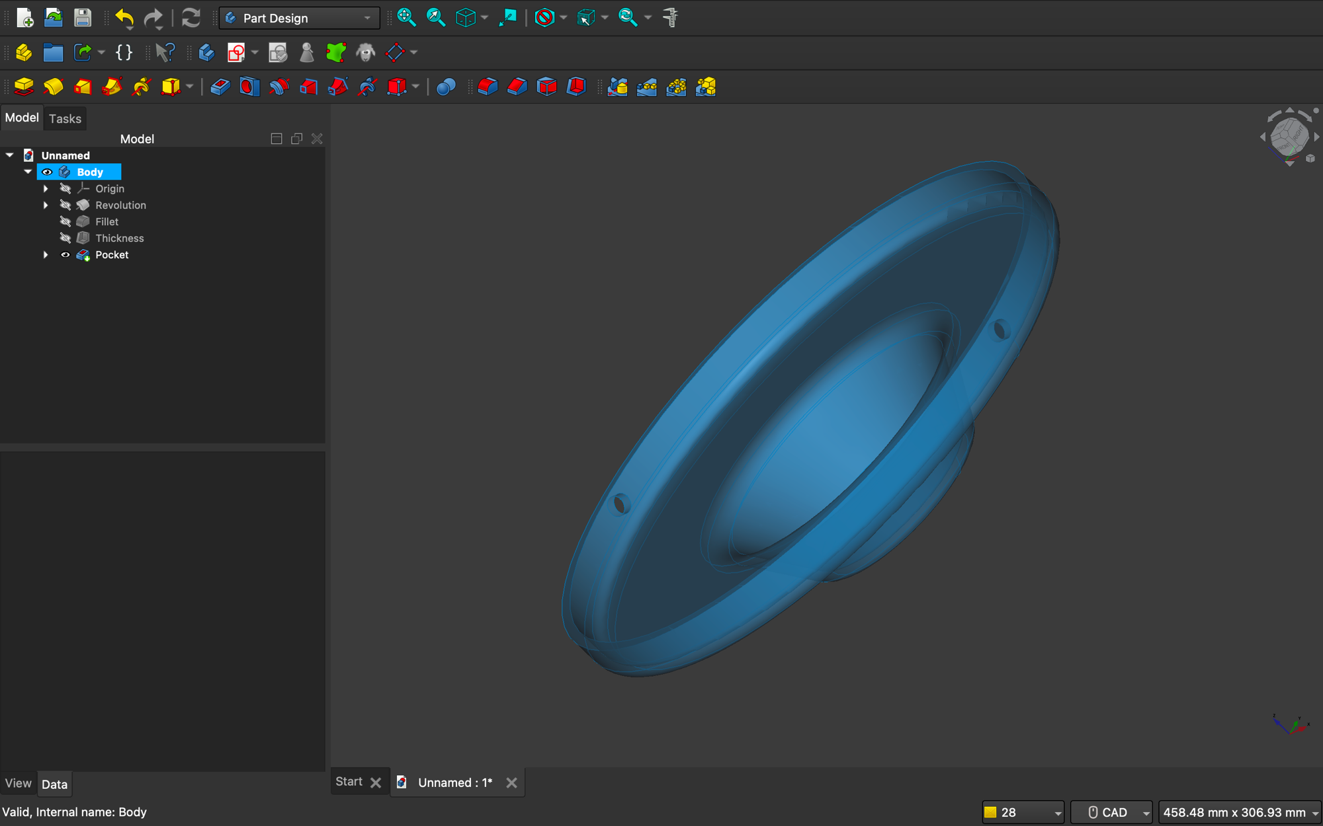Start a Boolean operation

pos(446,87)
